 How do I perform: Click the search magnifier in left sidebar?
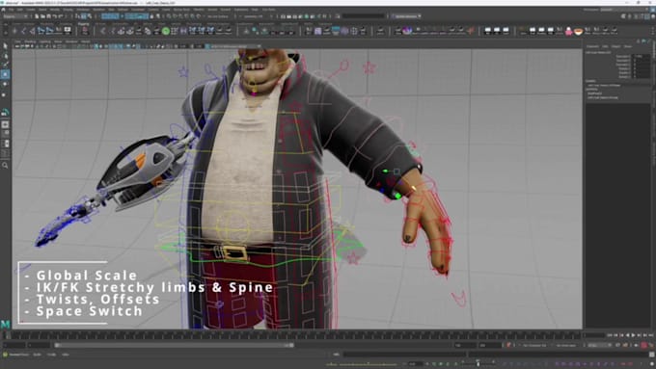[x=5, y=166]
